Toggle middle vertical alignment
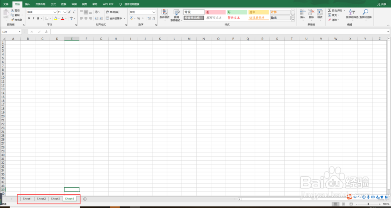The width and height of the screenshot is (391, 208). coord(86,12)
